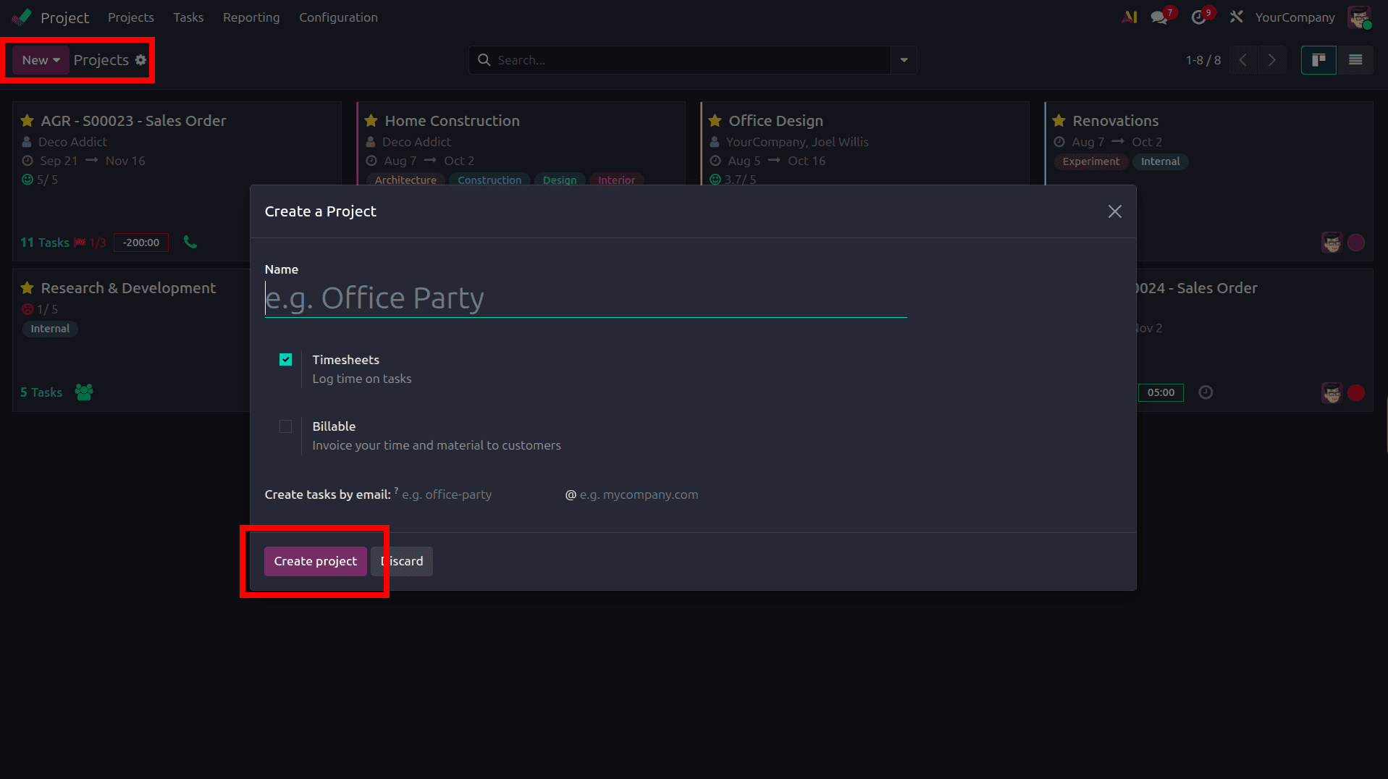Open the Configuration menu

click(x=338, y=17)
